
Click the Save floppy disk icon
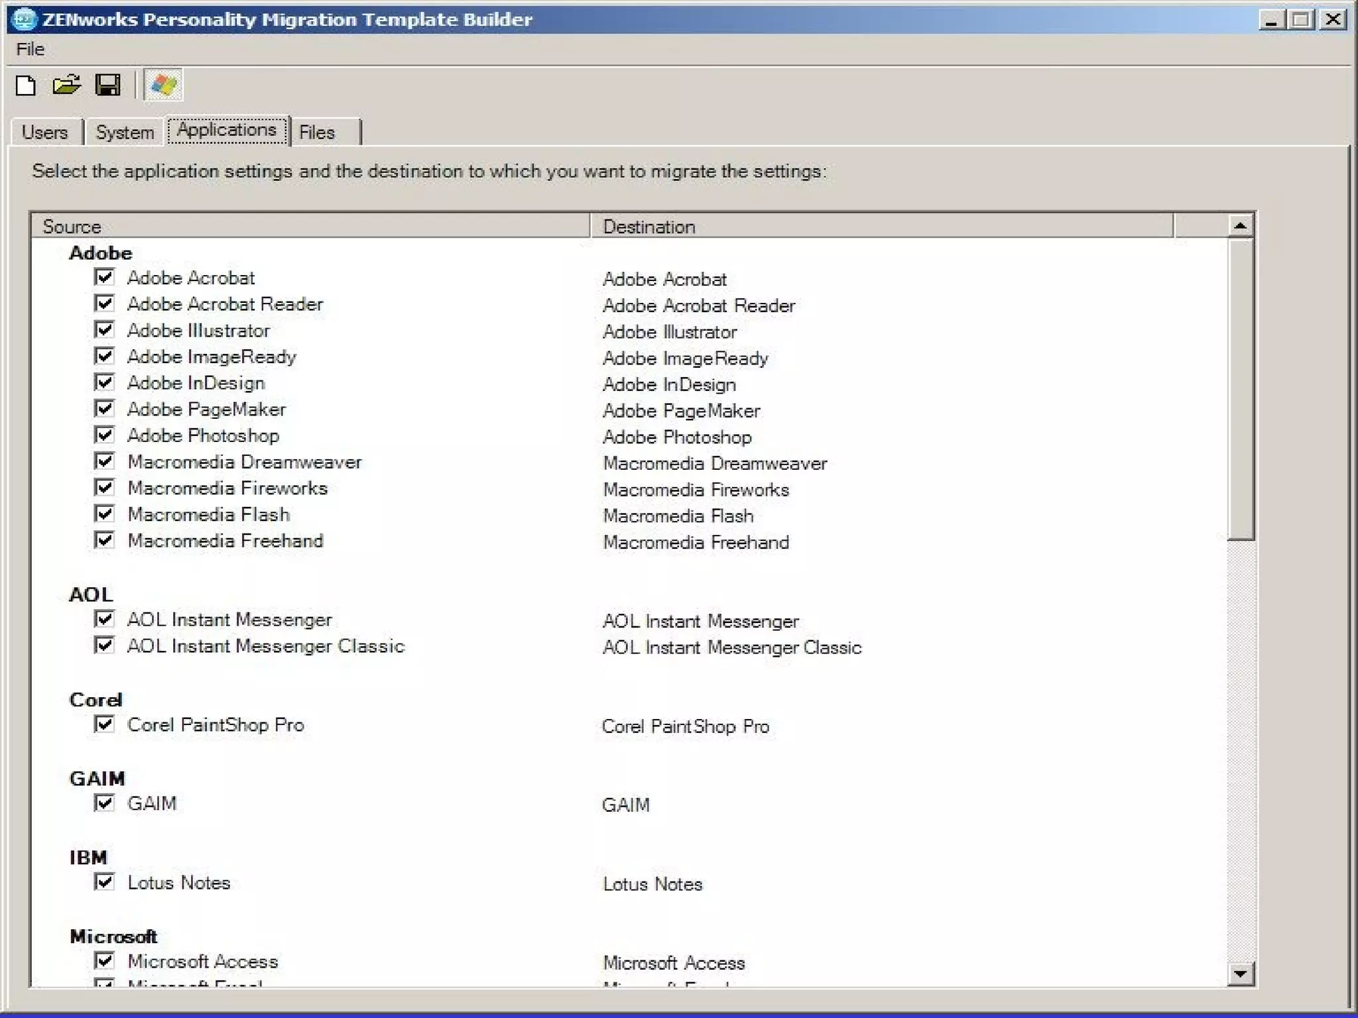tap(107, 85)
